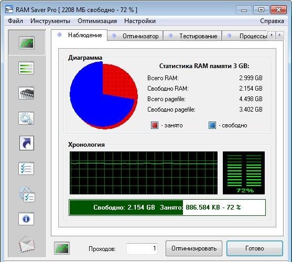Click the memory chip sidebar icon
Image resolution: width=292 pixels, height=262 pixels.
click(26, 93)
